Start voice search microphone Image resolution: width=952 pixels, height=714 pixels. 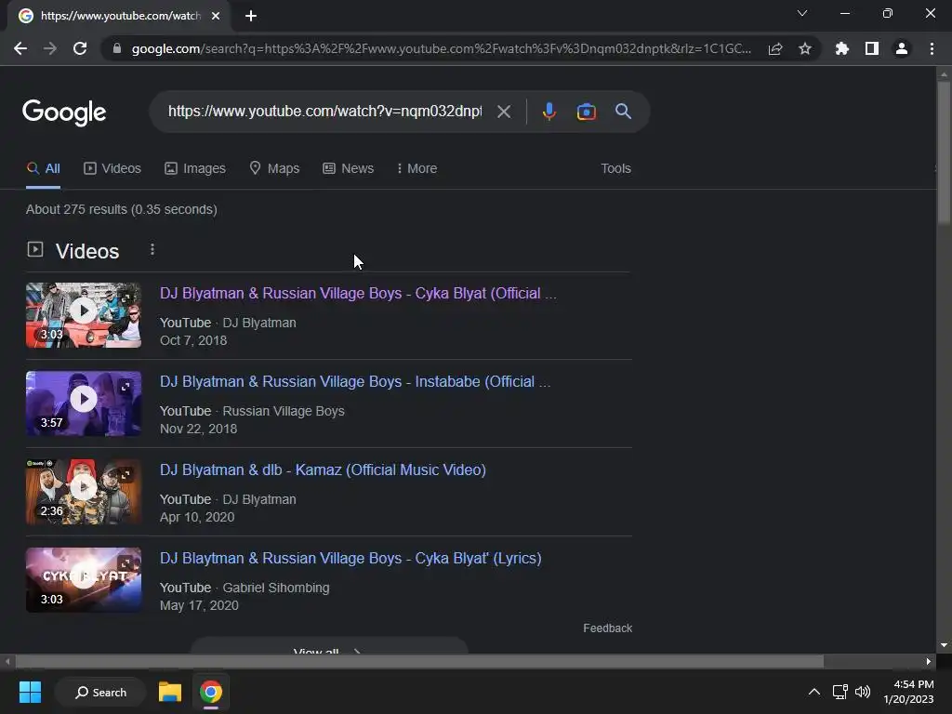(549, 112)
